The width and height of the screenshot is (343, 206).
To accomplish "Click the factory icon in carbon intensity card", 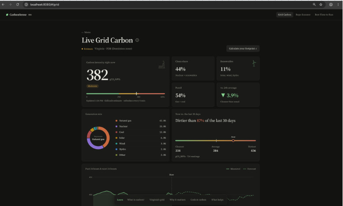I will 162,65.
